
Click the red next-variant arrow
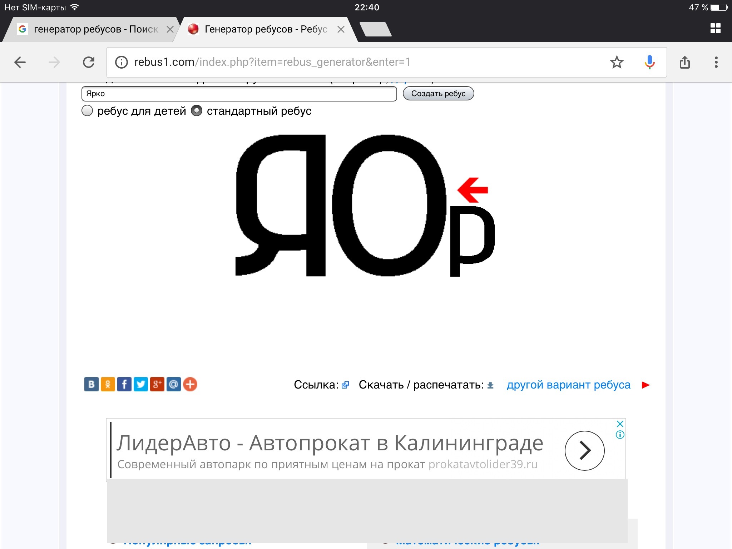point(646,385)
